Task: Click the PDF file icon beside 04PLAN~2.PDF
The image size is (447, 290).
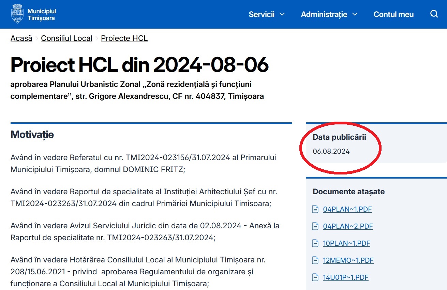Action: (x=315, y=226)
